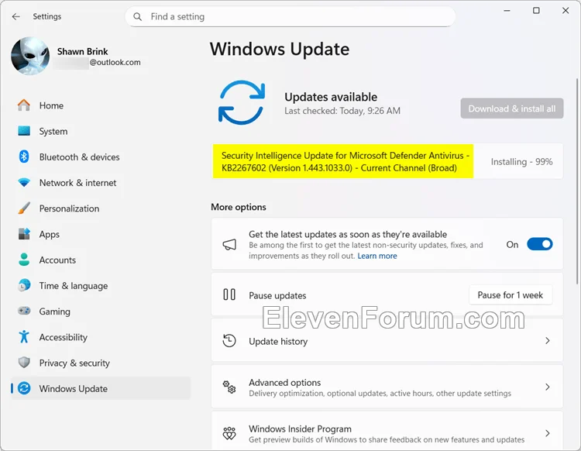Viewport: 581px width, 451px height.
Task: Click the Pause updates label
Action: coord(277,295)
